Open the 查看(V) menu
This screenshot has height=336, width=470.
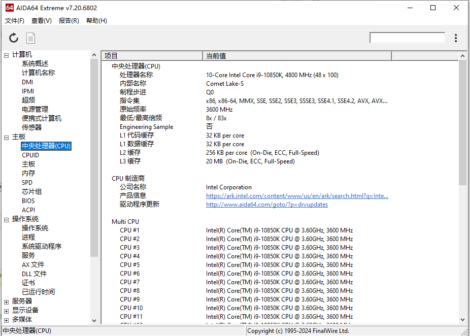click(x=41, y=21)
